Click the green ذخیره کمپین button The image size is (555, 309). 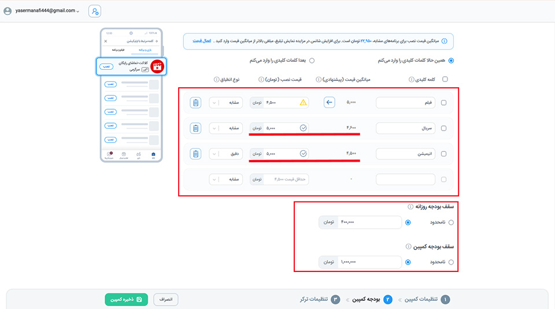click(x=126, y=299)
